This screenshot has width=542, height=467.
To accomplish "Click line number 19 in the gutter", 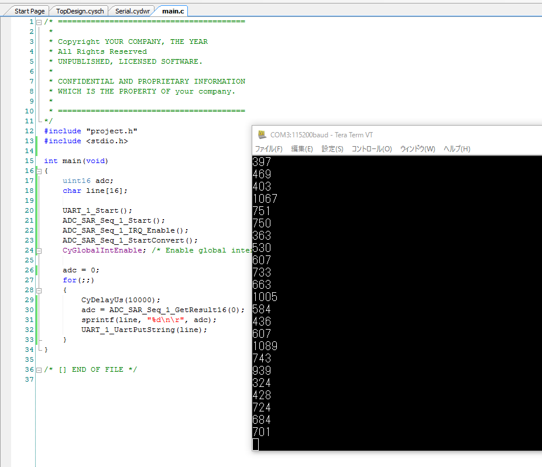I will tap(29, 201).
